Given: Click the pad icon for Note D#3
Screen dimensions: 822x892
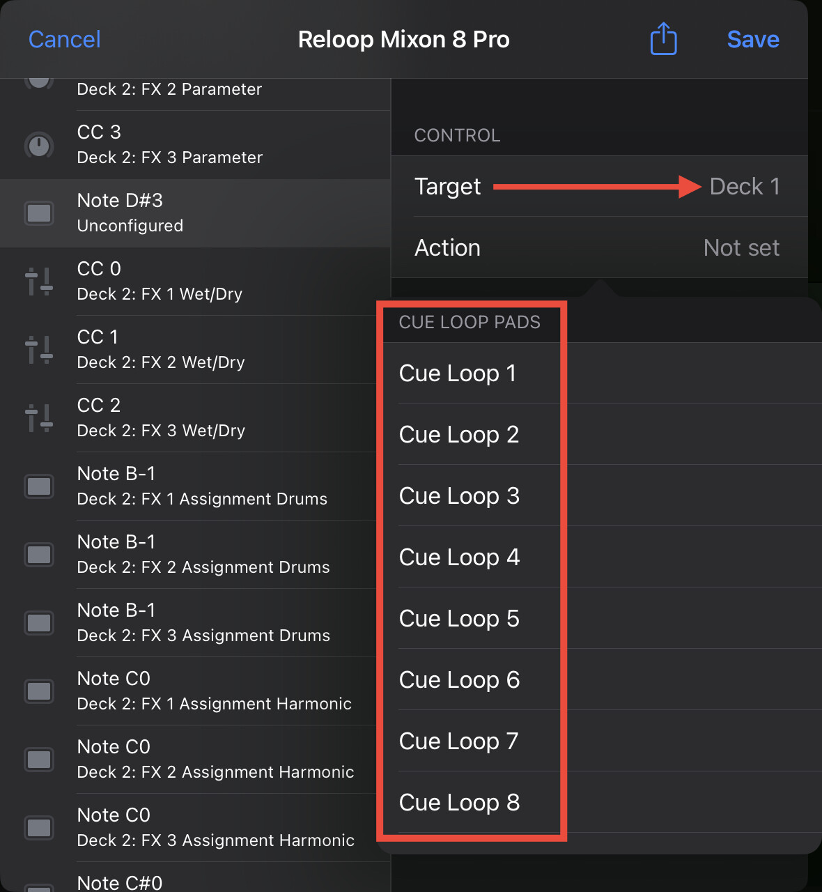Looking at the screenshot, I should [x=39, y=213].
